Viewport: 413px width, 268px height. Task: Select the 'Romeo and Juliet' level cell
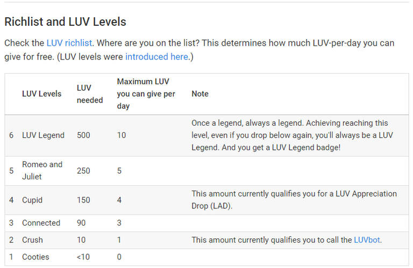pyautogui.click(x=42, y=170)
